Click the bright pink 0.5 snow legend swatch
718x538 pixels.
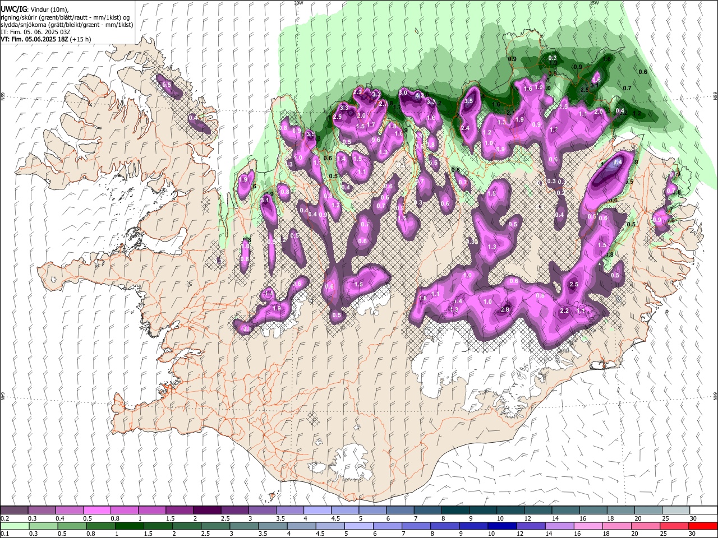(97, 511)
